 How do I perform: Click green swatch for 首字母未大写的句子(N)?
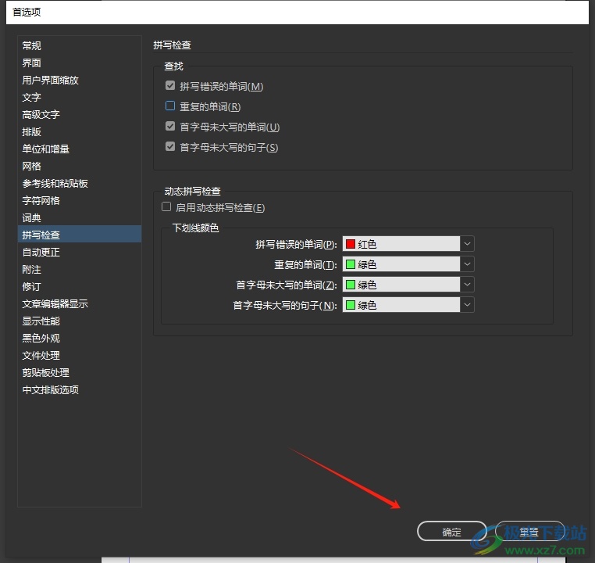(351, 305)
